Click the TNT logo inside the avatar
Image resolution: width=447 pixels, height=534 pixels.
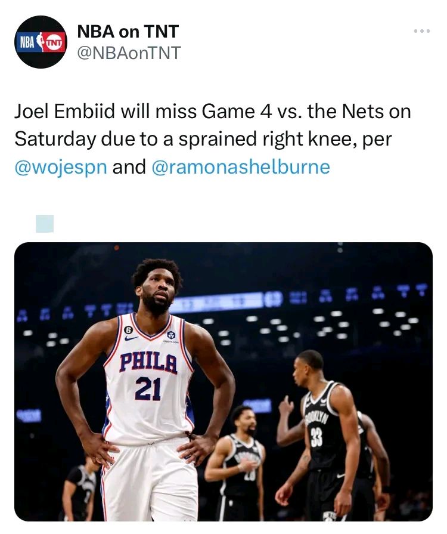pos(54,42)
